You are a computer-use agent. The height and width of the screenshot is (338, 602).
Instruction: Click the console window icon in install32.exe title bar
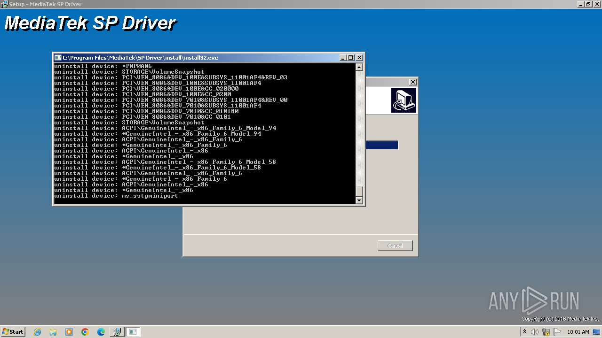pos(58,58)
